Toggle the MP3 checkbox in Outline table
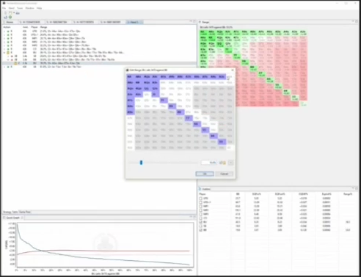 click(x=201, y=214)
